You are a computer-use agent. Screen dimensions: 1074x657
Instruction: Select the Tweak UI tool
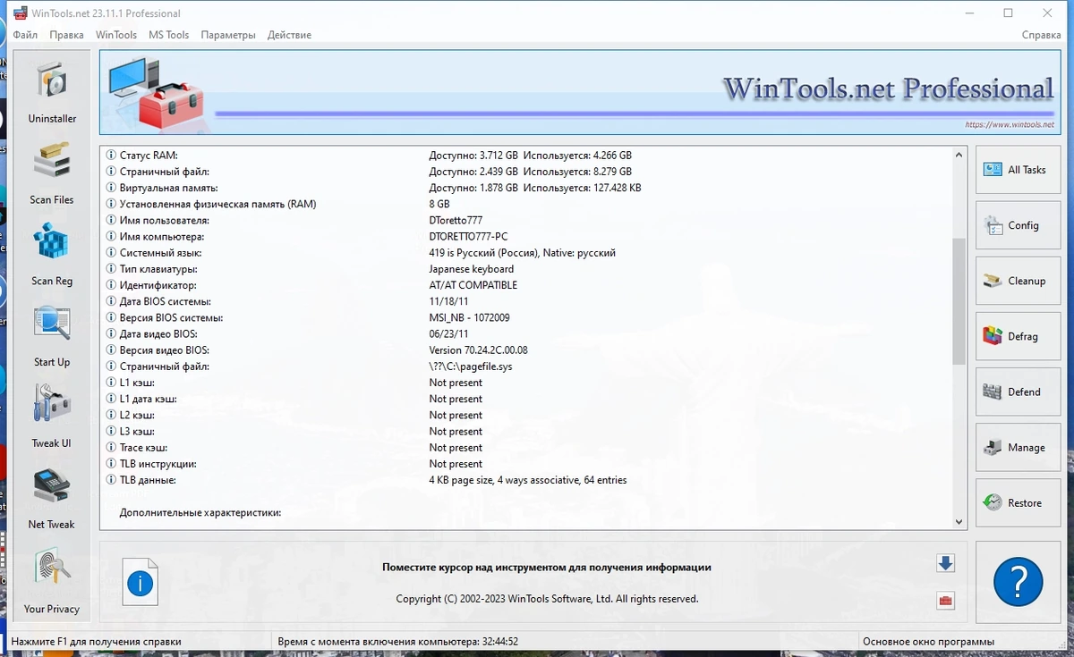pyautogui.click(x=52, y=417)
